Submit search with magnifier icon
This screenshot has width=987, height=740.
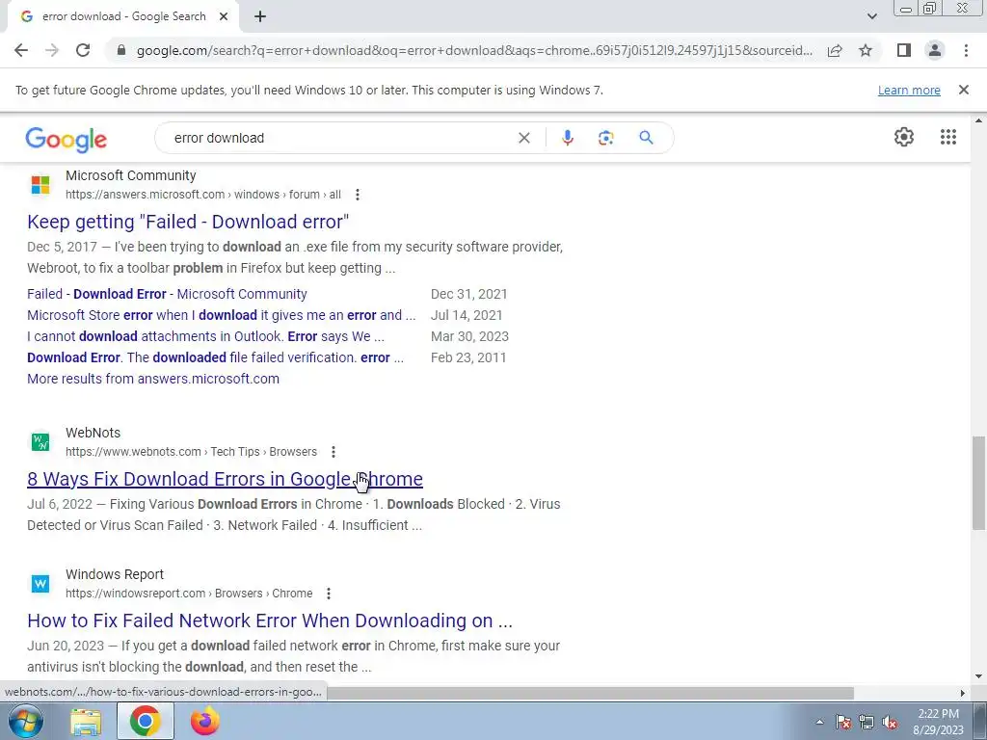point(646,138)
